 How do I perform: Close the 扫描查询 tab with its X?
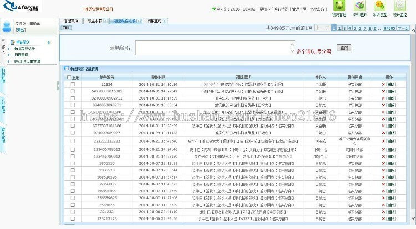[x=165, y=20]
